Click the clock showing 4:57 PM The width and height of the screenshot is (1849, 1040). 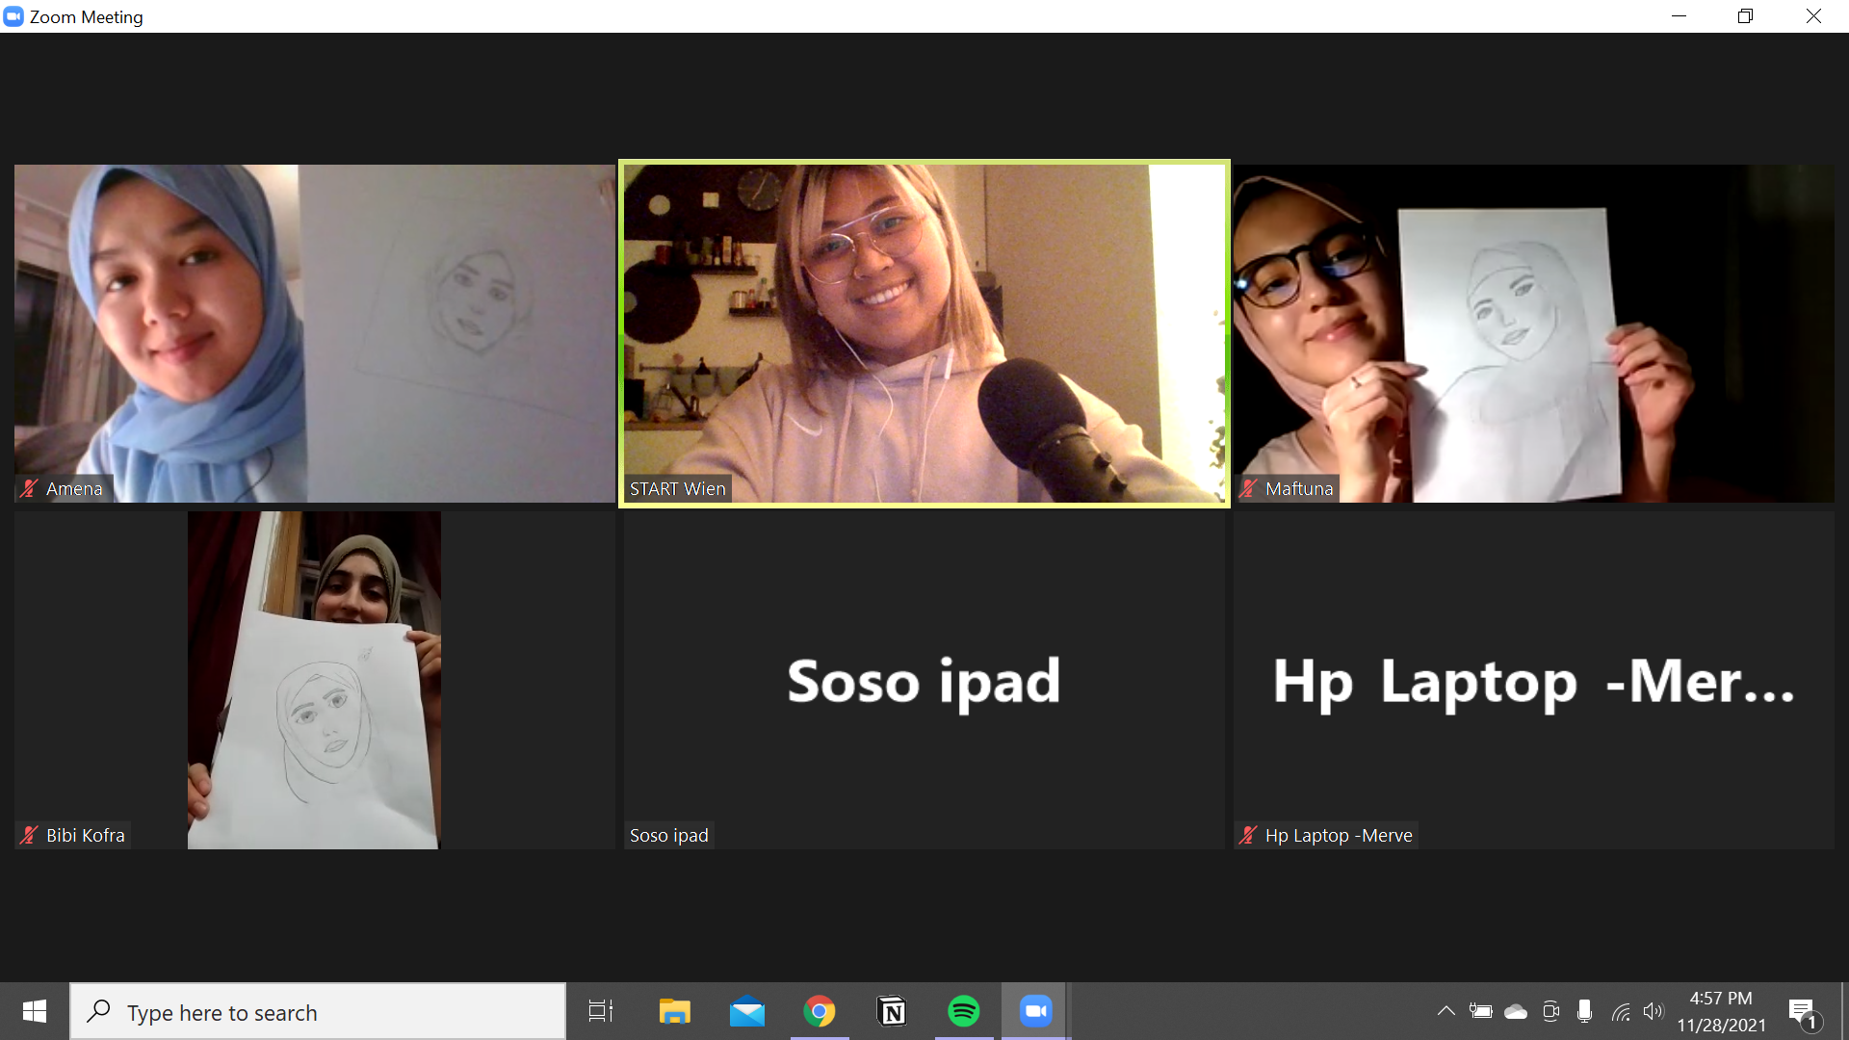point(1721,1011)
